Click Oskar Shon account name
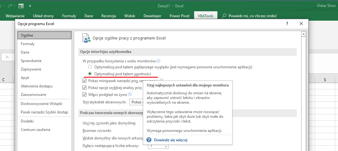Image resolution: width=338 pixels, height=151 pixels. (326, 6)
